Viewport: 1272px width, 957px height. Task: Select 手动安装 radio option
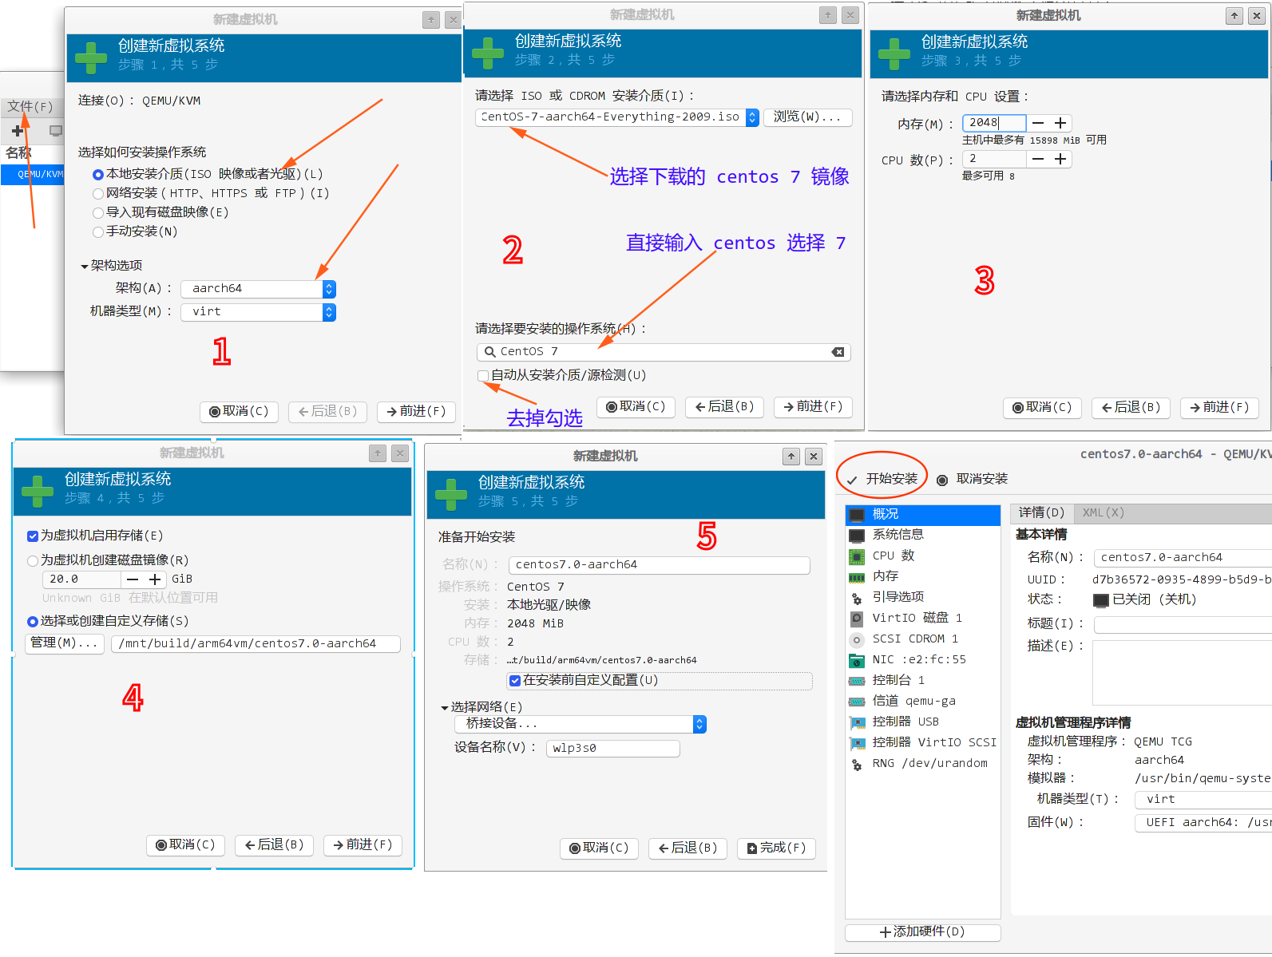(x=98, y=231)
